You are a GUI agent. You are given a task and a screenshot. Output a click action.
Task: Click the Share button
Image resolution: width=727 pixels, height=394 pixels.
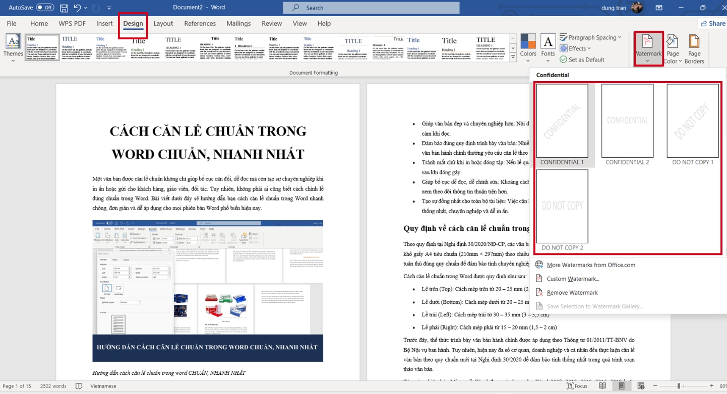click(x=713, y=23)
